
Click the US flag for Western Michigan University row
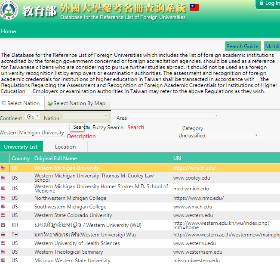coord(3,168)
